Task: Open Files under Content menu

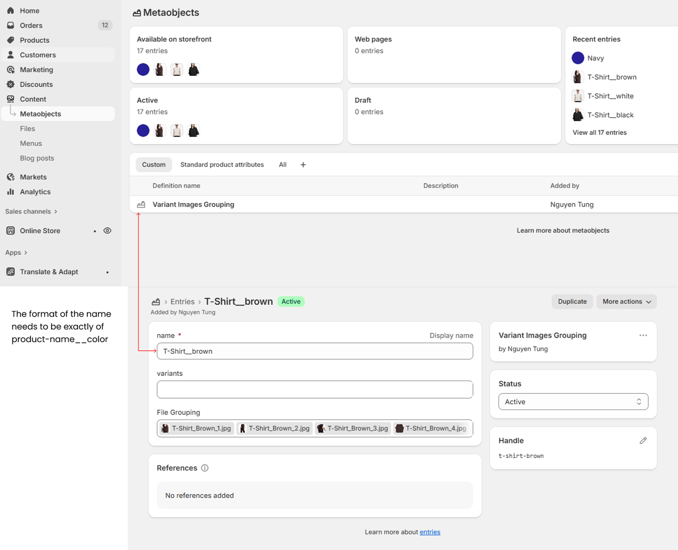Action: point(27,128)
